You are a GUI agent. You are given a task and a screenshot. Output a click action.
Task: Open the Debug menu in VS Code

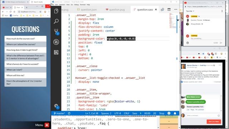(x=76, y=5)
